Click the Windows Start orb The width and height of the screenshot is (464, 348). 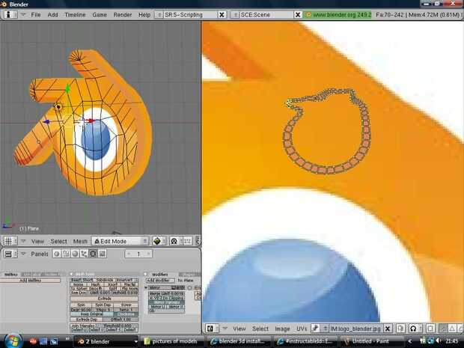coord(12,341)
